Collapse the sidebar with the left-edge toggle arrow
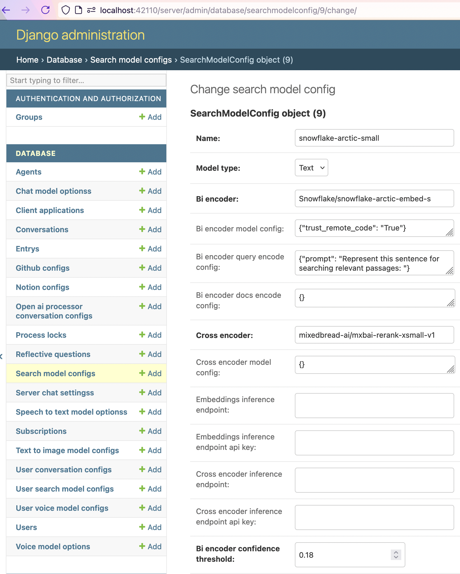The height and width of the screenshot is (574, 460). point(1,356)
